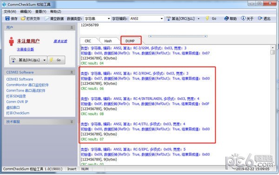Open the 帮助(Z) menu
The image size is (279, 175).
click(56, 12)
